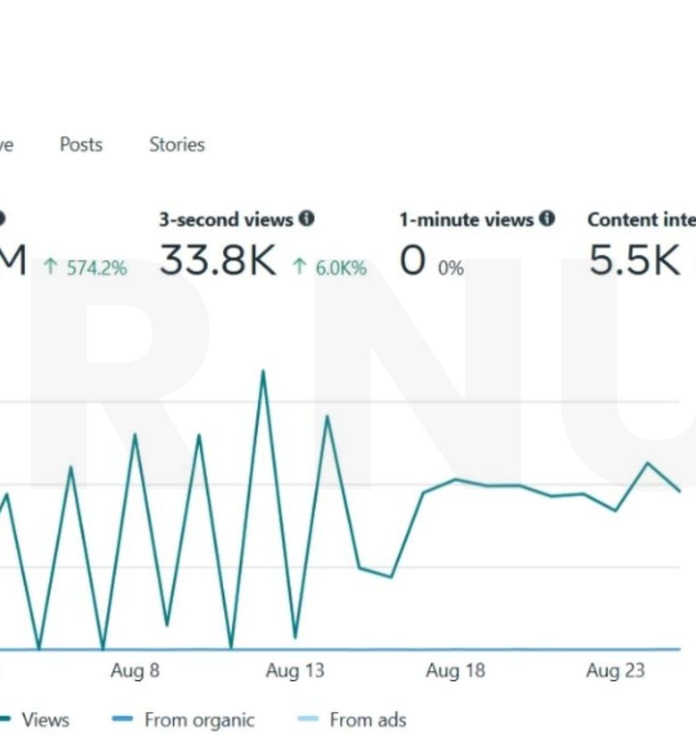Screen dimensions: 696x752
Task: Click the Aug 13 axis label
Action: pos(295,670)
